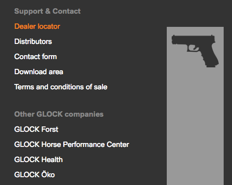Click the word Performance in the Horse Center link

coord(83,144)
